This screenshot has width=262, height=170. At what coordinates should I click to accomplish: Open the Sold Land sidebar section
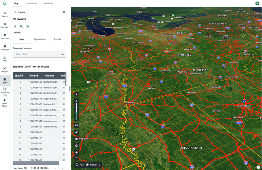tap(5, 37)
